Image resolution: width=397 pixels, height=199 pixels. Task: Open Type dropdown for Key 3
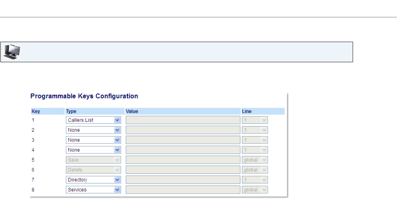tap(93, 140)
